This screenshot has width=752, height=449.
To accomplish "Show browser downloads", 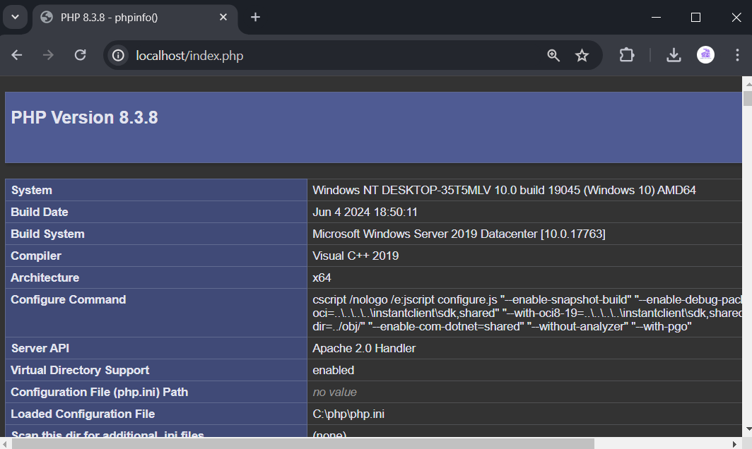I will [674, 55].
